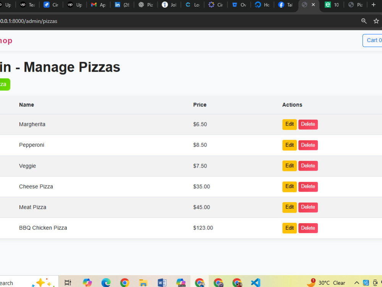Open Microsoft Word from the taskbar
The width and height of the screenshot is (382, 287).
162,283
